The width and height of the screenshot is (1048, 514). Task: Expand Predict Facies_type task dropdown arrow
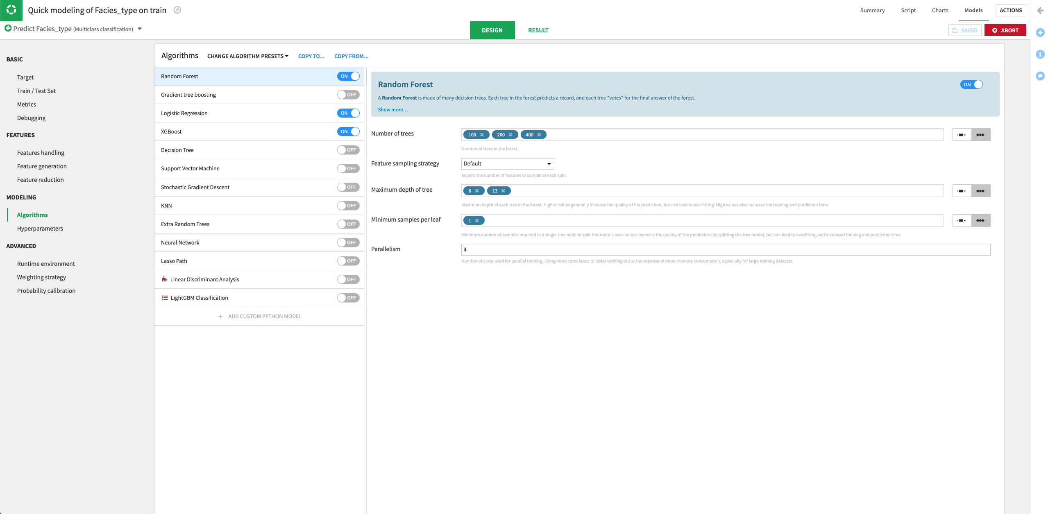click(140, 29)
